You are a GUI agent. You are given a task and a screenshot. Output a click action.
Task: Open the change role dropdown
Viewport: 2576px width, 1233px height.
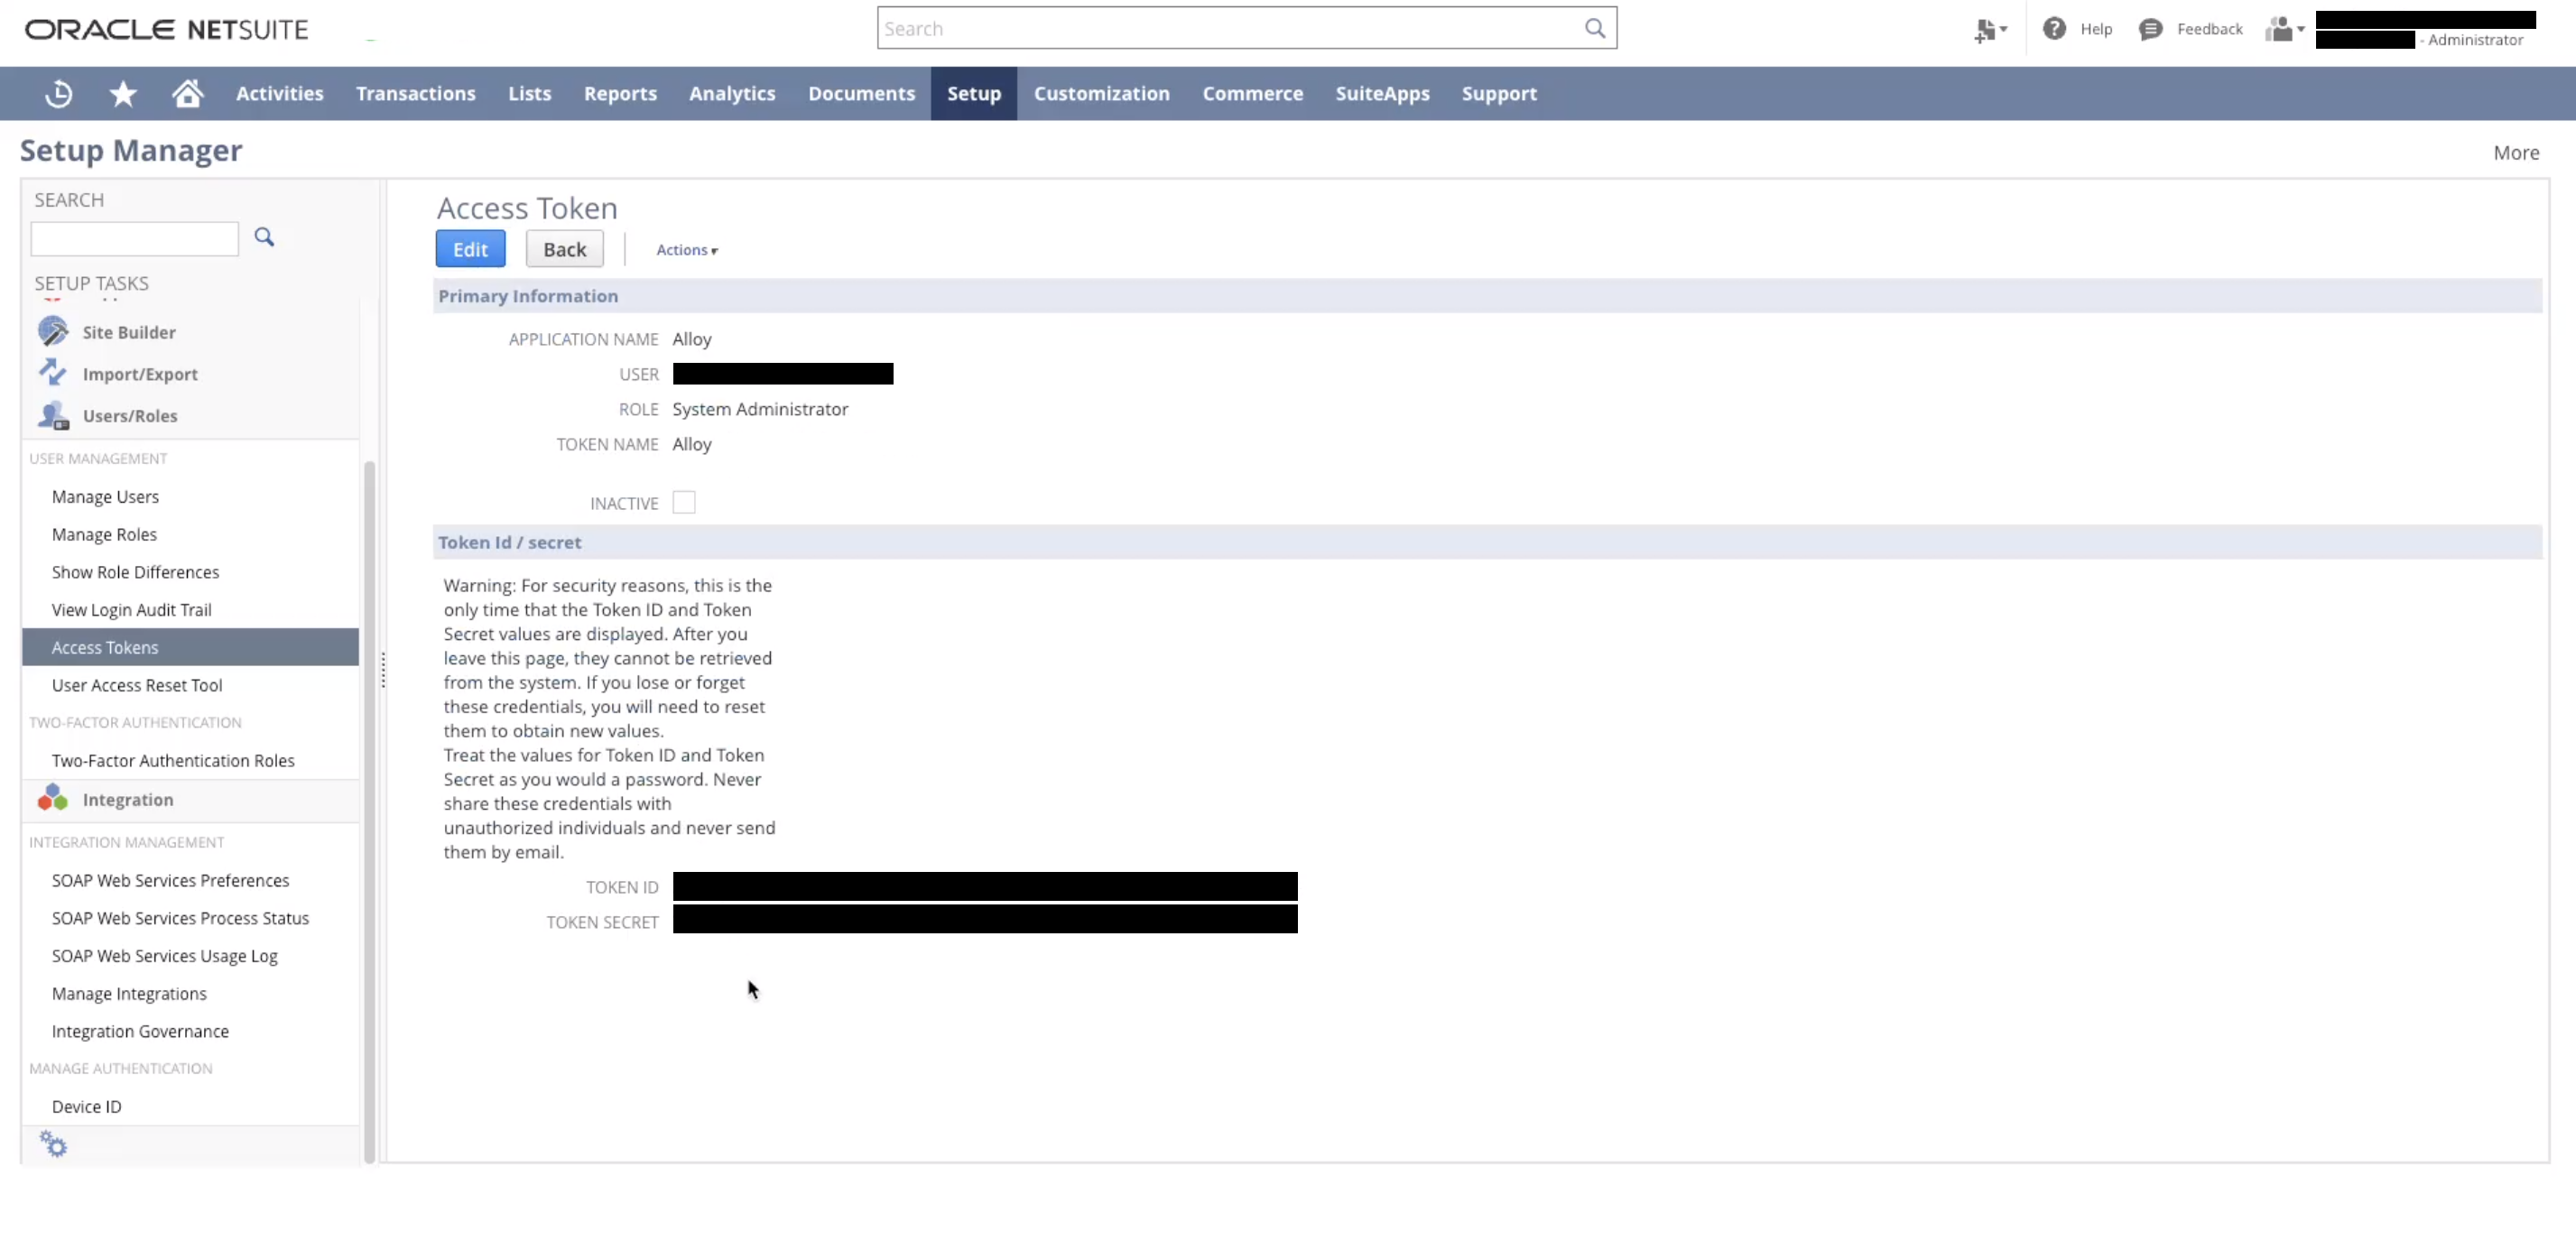(2284, 30)
